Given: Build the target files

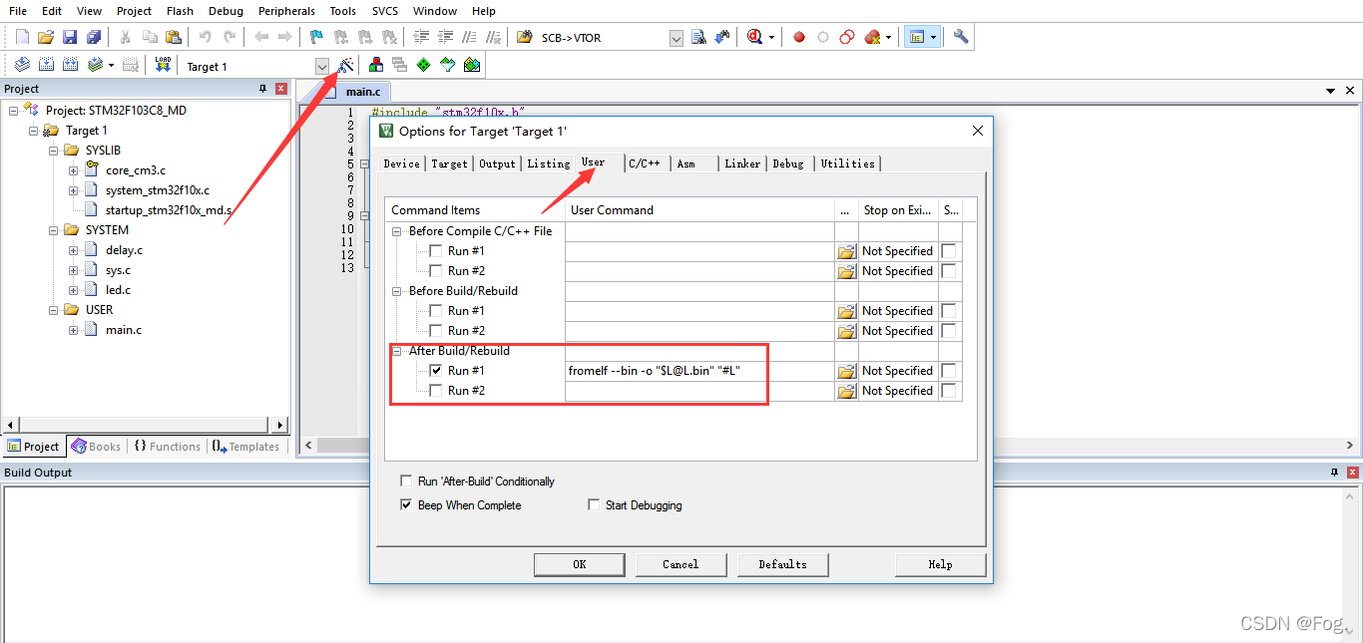Looking at the screenshot, I should click(x=46, y=65).
